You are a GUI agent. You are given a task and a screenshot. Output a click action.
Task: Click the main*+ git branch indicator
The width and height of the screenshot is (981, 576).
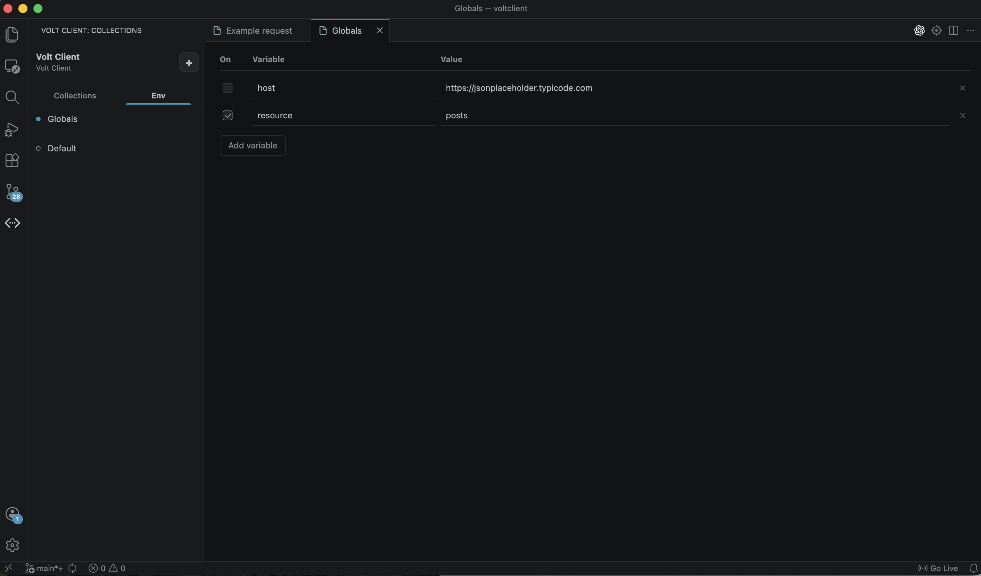44,568
